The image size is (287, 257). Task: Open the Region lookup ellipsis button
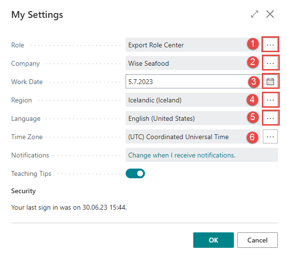[x=270, y=100]
